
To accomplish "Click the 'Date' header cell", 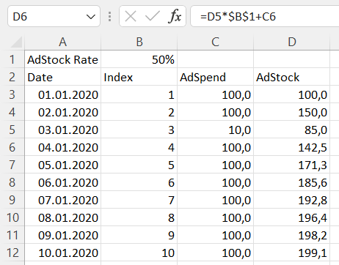I will [x=63, y=77].
